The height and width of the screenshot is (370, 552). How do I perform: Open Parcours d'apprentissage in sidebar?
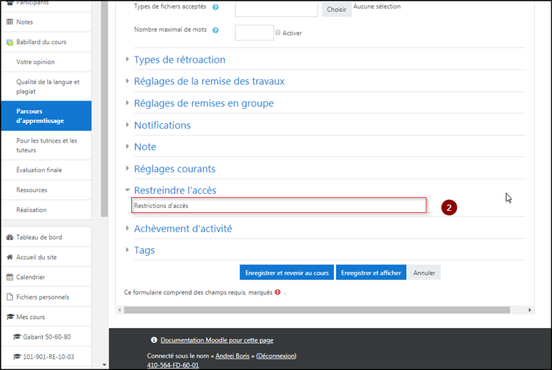[46, 116]
